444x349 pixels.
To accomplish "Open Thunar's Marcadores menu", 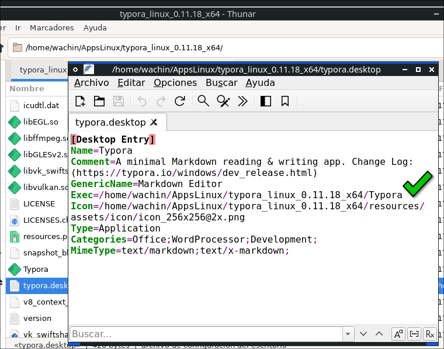I will pos(52,27).
